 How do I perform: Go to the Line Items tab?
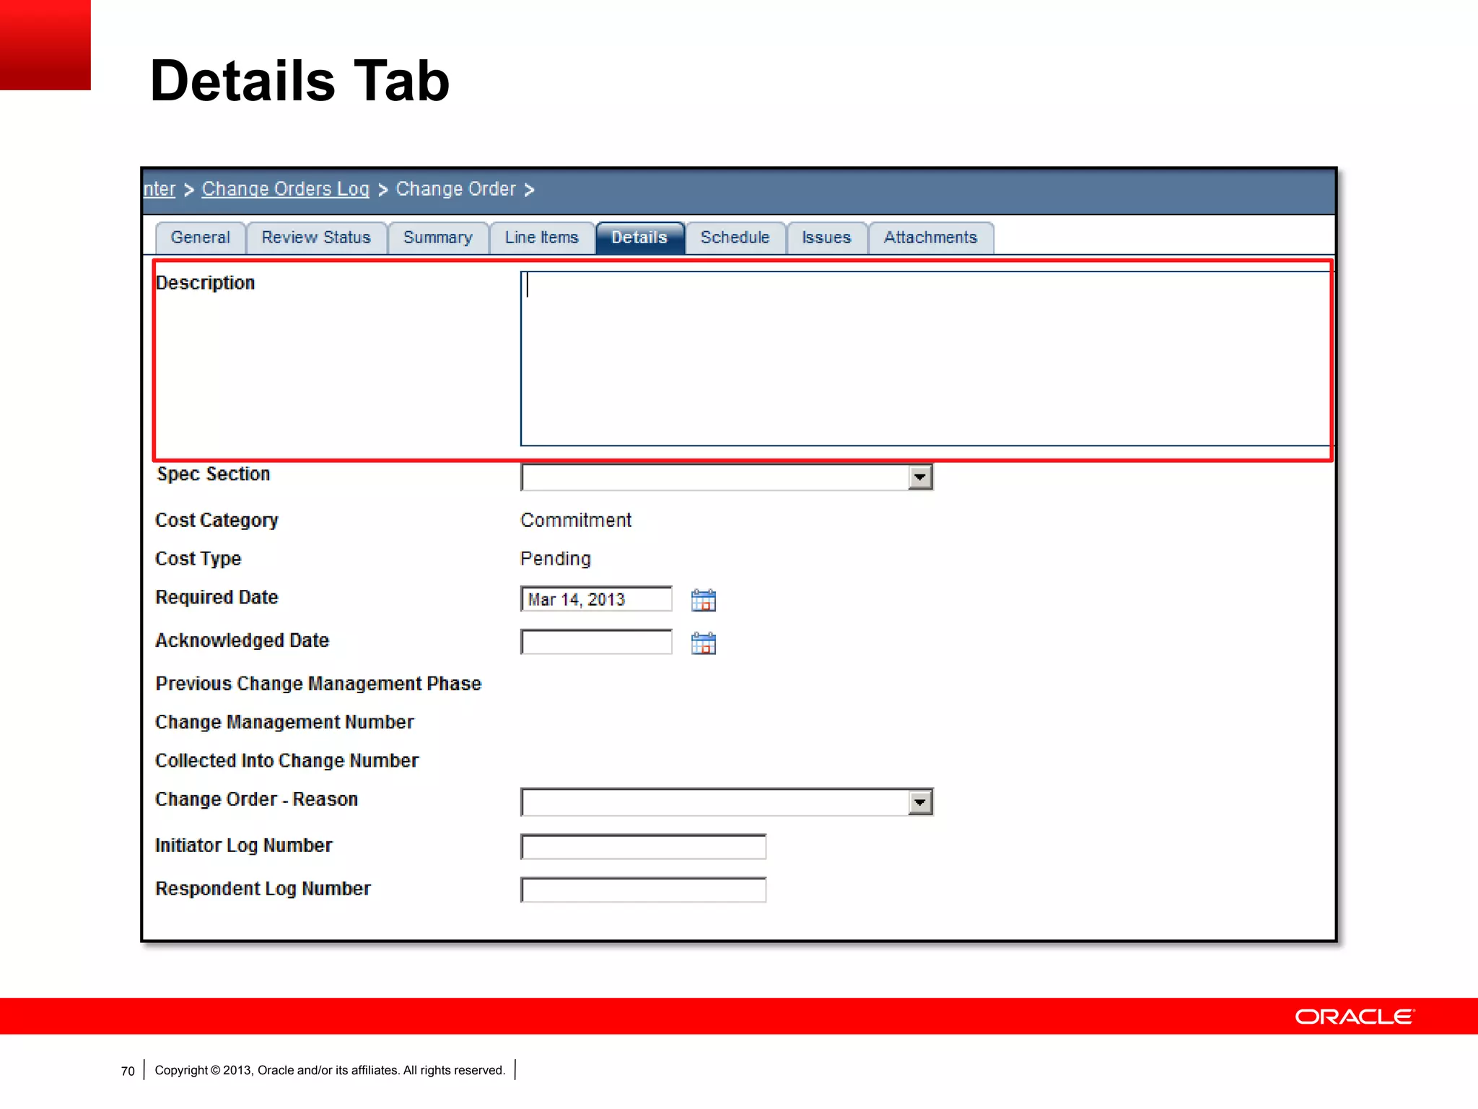tap(542, 238)
